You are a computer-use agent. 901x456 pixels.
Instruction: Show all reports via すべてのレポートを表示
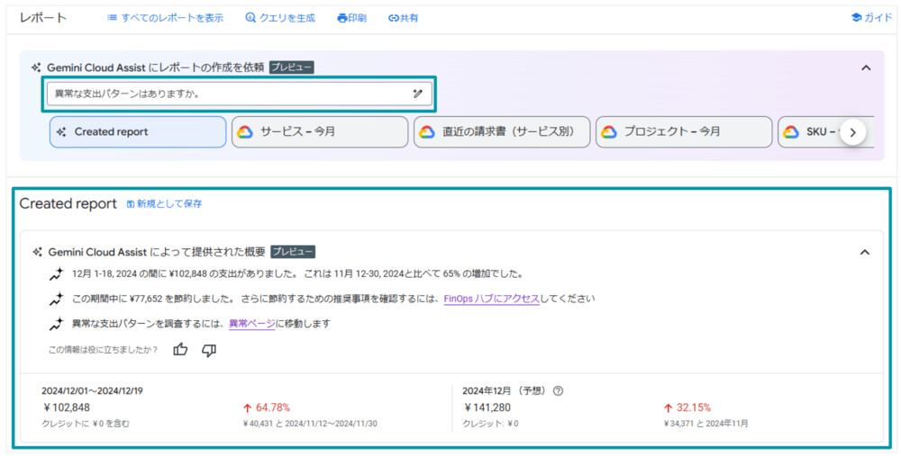coord(165,18)
